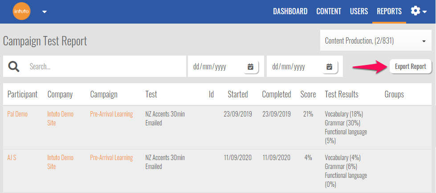Click the Export Report button
436x193 pixels.
pos(410,67)
